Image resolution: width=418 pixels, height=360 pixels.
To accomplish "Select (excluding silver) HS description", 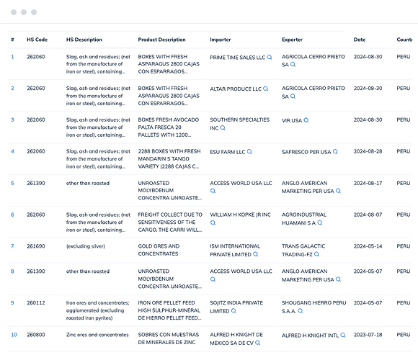I will point(86,246).
